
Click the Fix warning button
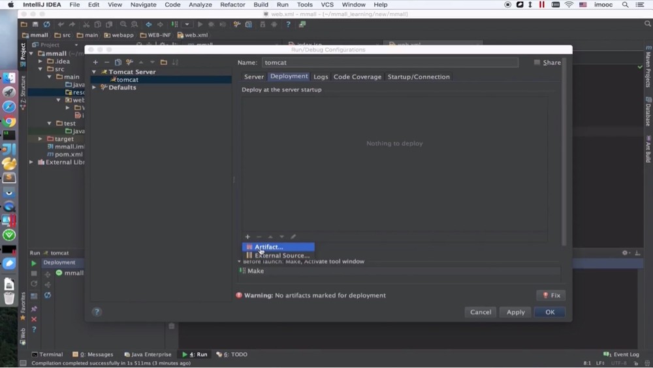point(551,295)
